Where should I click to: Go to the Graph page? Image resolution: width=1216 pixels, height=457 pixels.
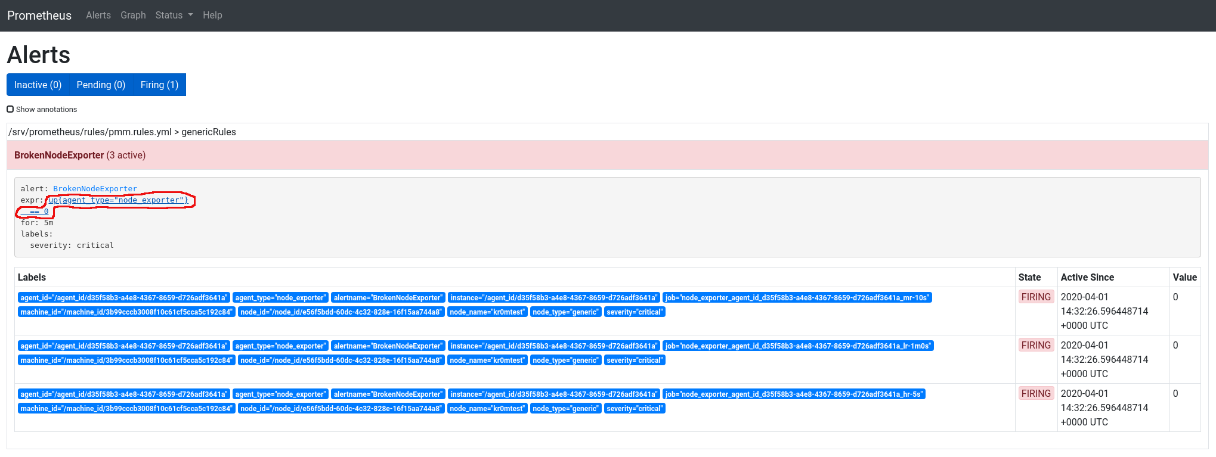pyautogui.click(x=133, y=15)
